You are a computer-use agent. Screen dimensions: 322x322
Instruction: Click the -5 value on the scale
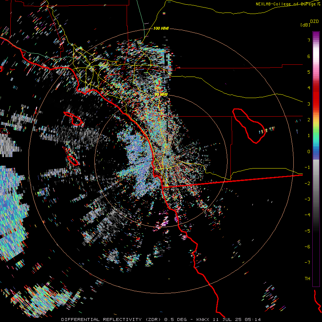point(307,231)
